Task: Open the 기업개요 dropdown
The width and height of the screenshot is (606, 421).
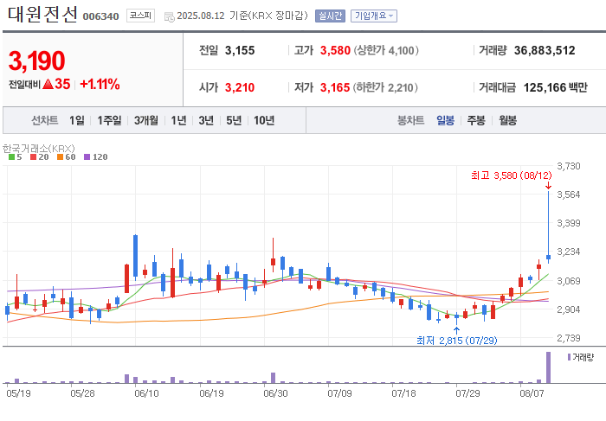Action: point(374,16)
